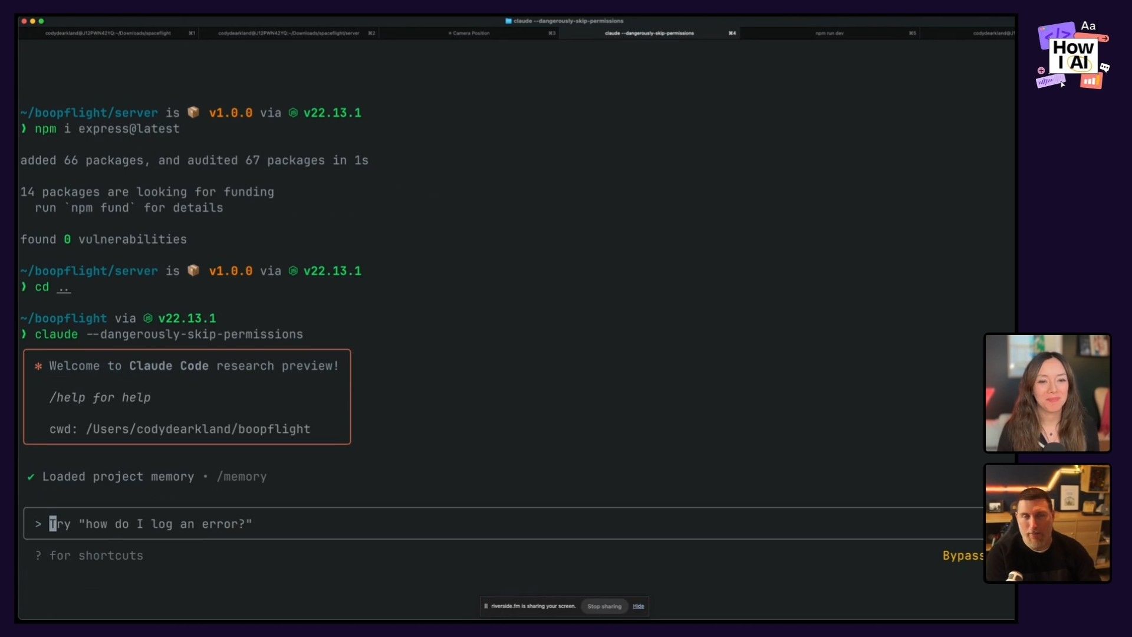Click the orange asterisk in welcome box
Viewport: 1132px width, 637px height.
point(38,366)
